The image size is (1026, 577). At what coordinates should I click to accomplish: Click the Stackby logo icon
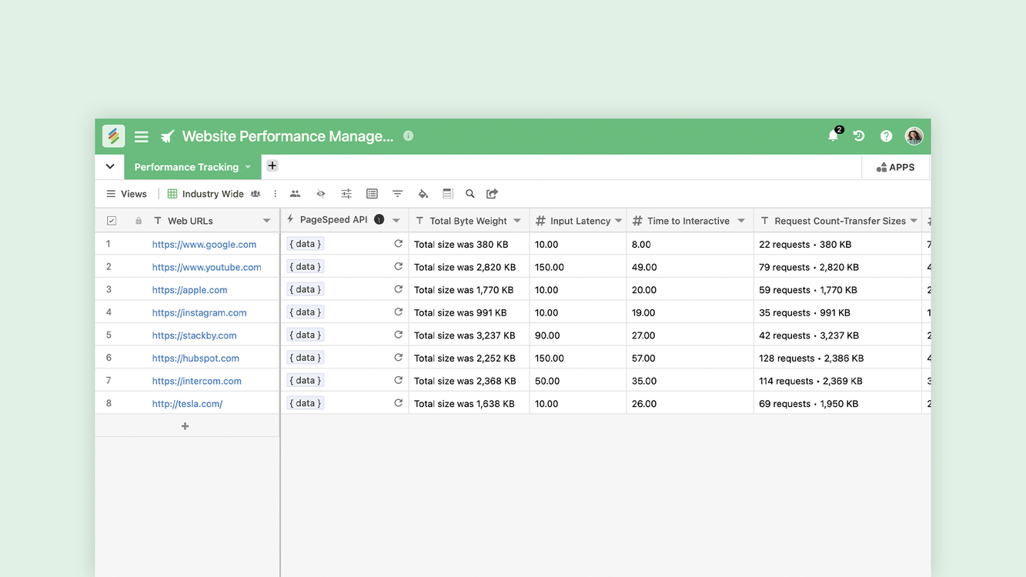click(x=113, y=136)
